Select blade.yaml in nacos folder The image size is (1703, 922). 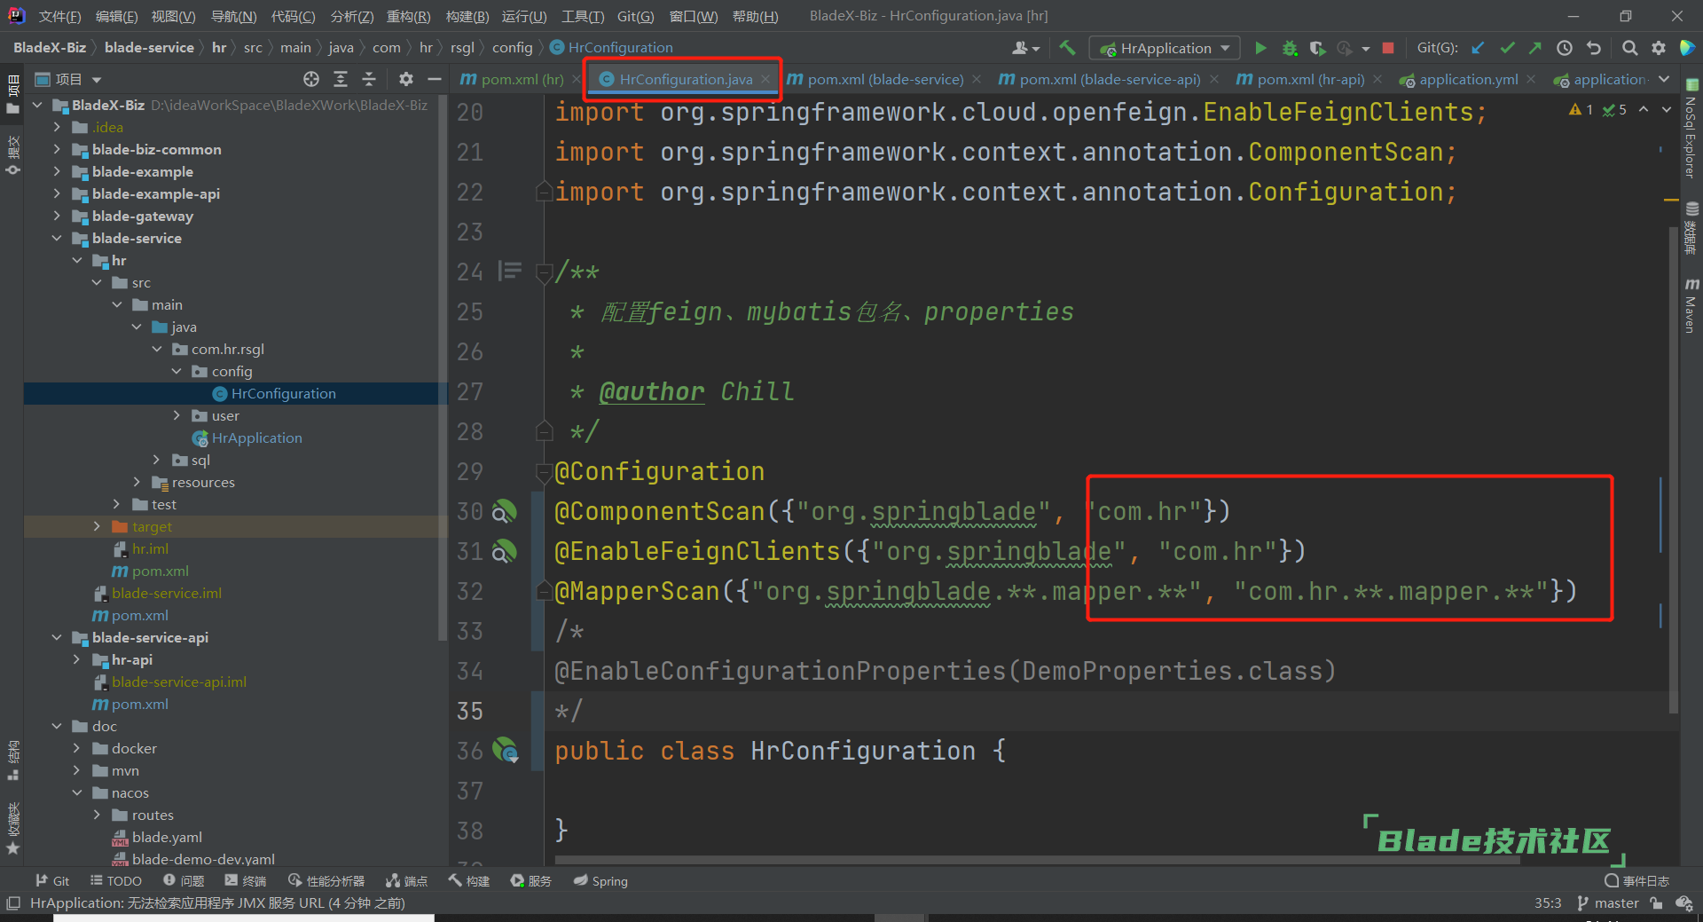(x=167, y=837)
